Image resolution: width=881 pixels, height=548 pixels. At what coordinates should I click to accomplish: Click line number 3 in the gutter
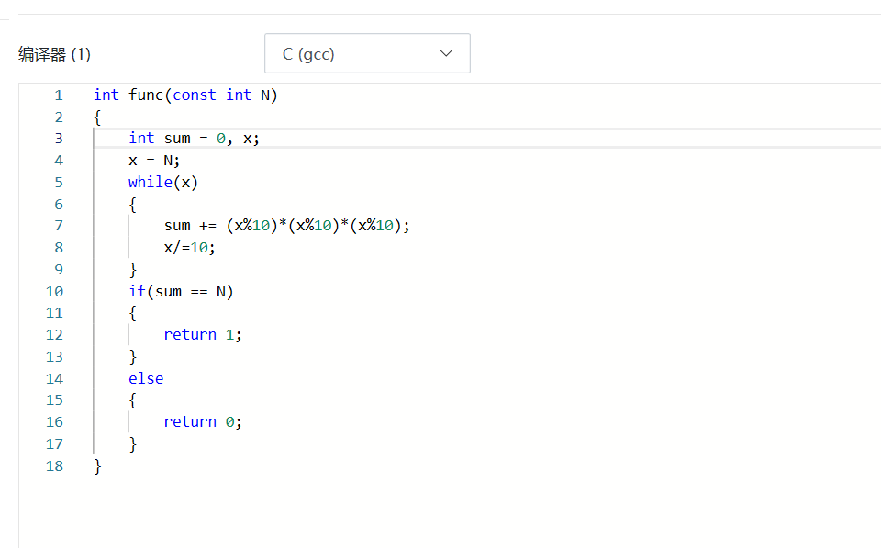(59, 139)
